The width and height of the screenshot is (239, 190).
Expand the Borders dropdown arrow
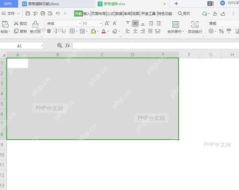tap(76, 31)
